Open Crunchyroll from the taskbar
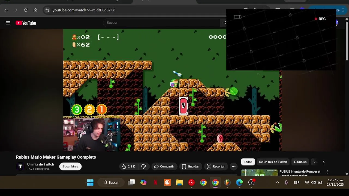This screenshot has height=196, width=349. pyautogui.click(x=167, y=182)
